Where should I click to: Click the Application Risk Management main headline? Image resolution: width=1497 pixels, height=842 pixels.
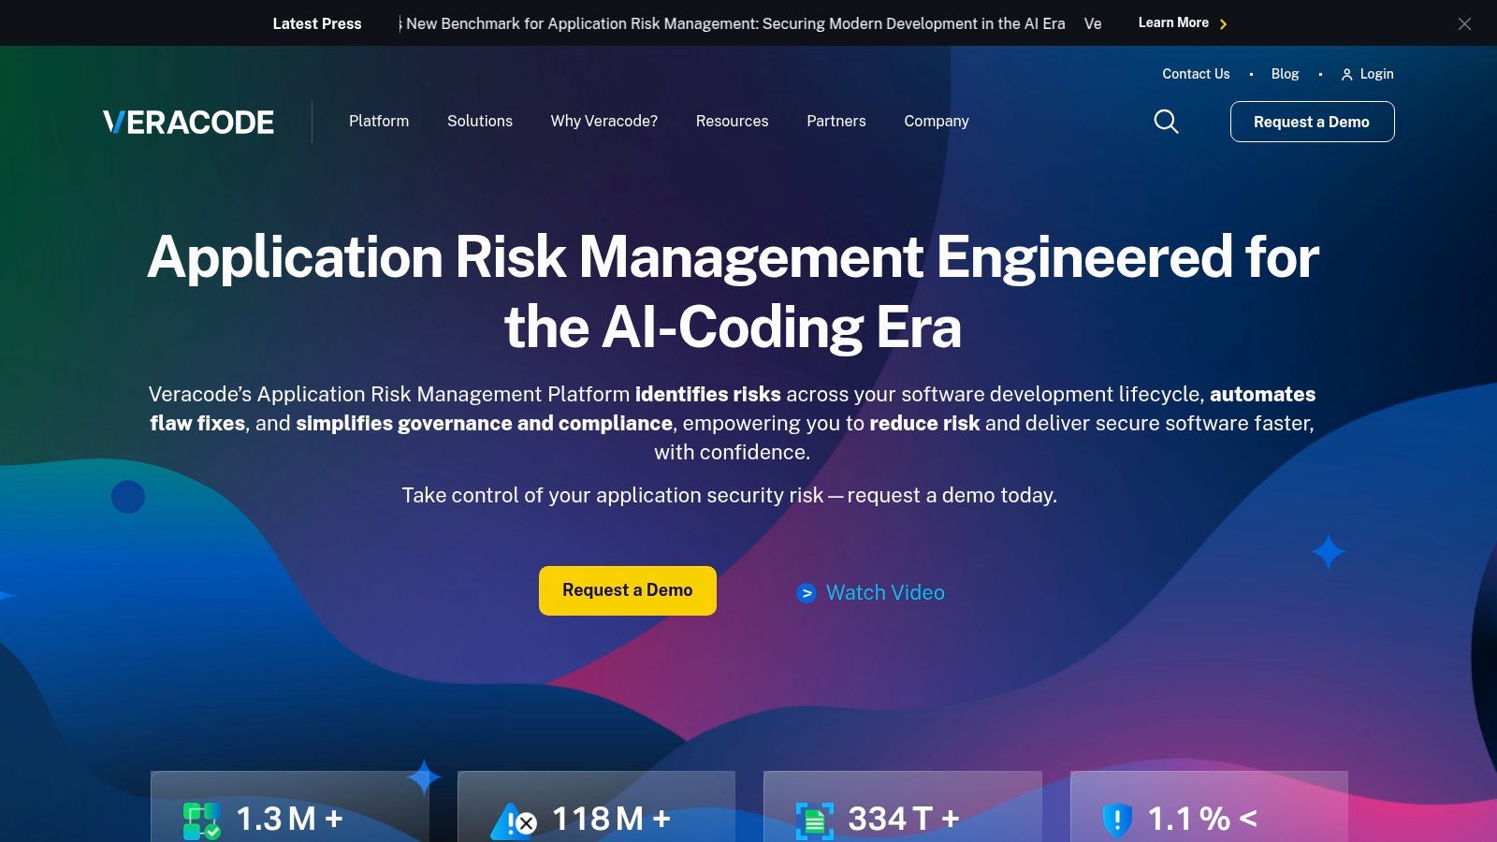click(x=734, y=292)
